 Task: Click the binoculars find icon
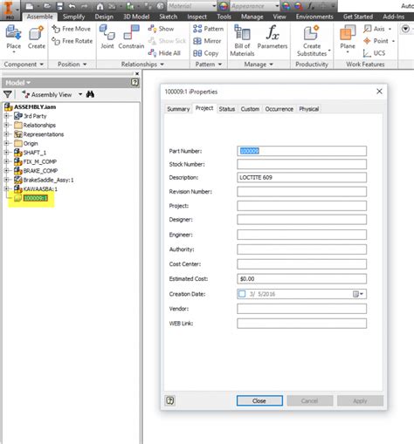(x=90, y=94)
